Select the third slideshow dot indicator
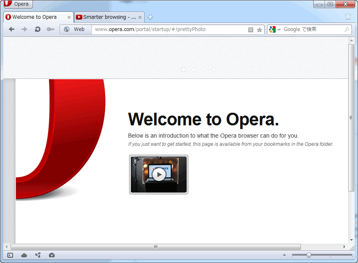358x263 pixels. 203,69
